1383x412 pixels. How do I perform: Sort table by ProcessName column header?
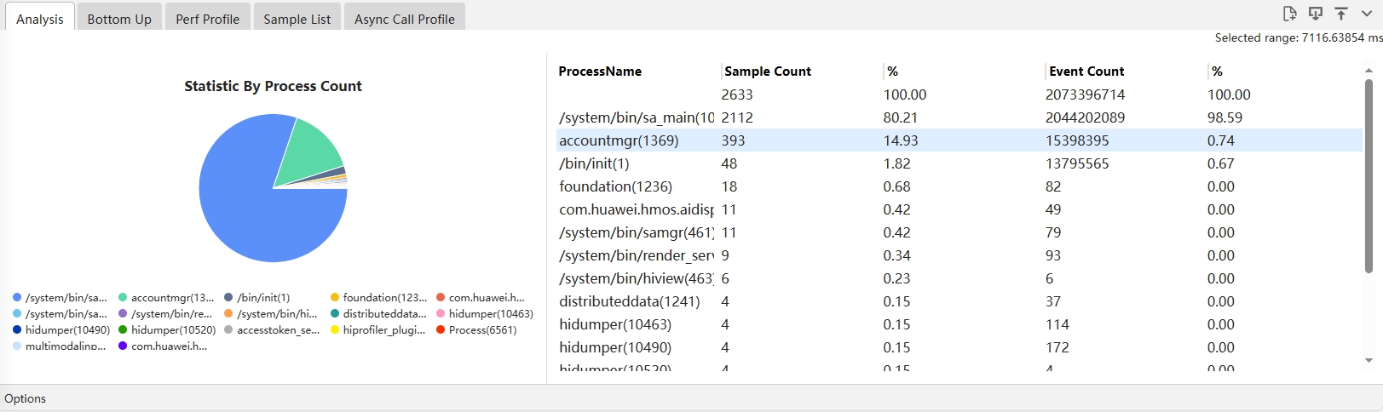click(600, 72)
